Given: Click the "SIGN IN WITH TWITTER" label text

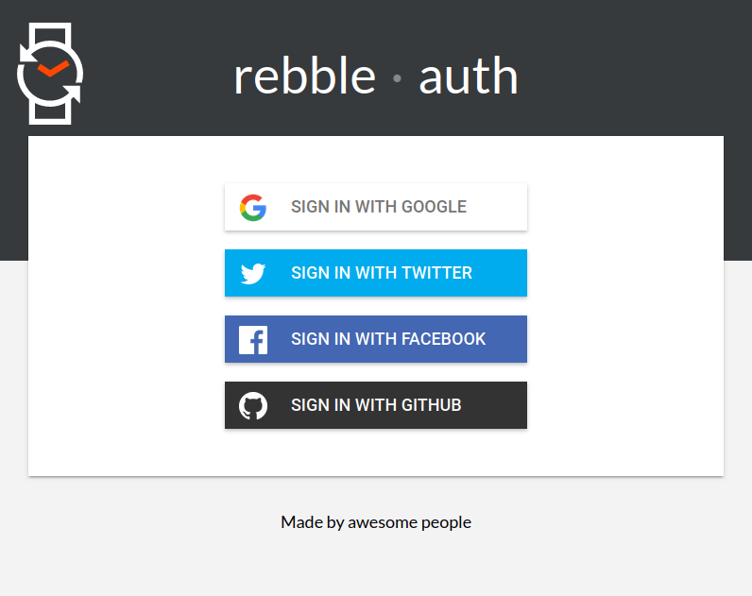Looking at the screenshot, I should (x=382, y=273).
